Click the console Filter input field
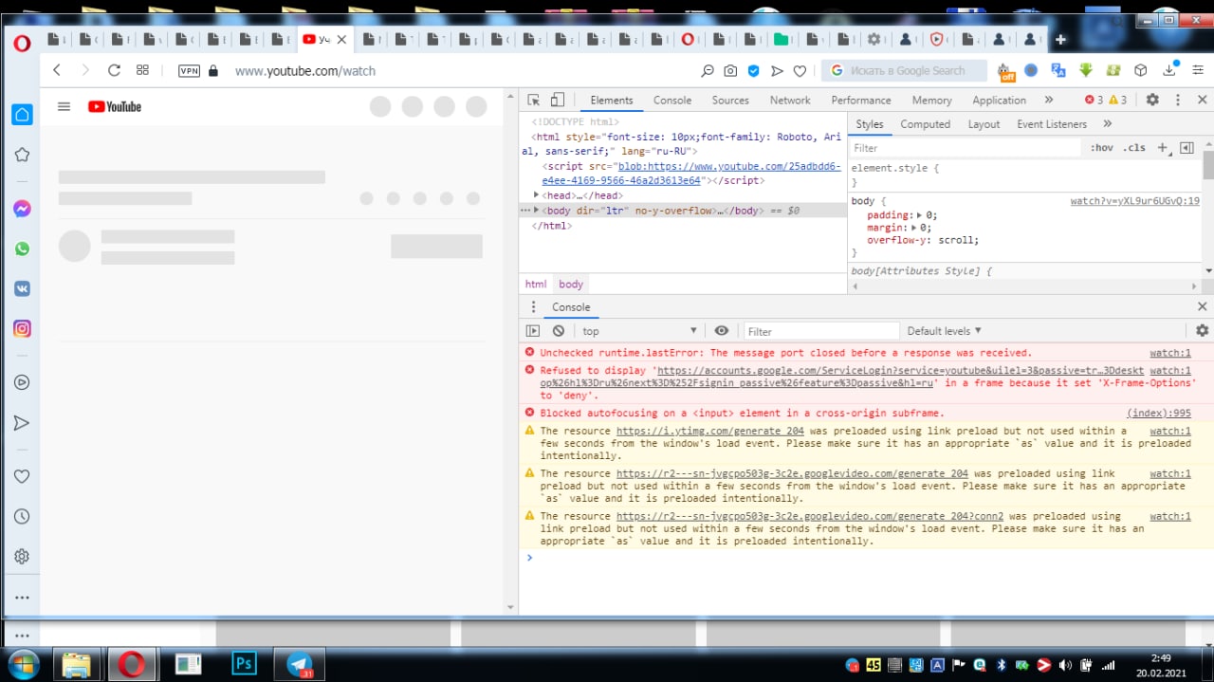Screen dimensions: 1214x682 point(820,331)
